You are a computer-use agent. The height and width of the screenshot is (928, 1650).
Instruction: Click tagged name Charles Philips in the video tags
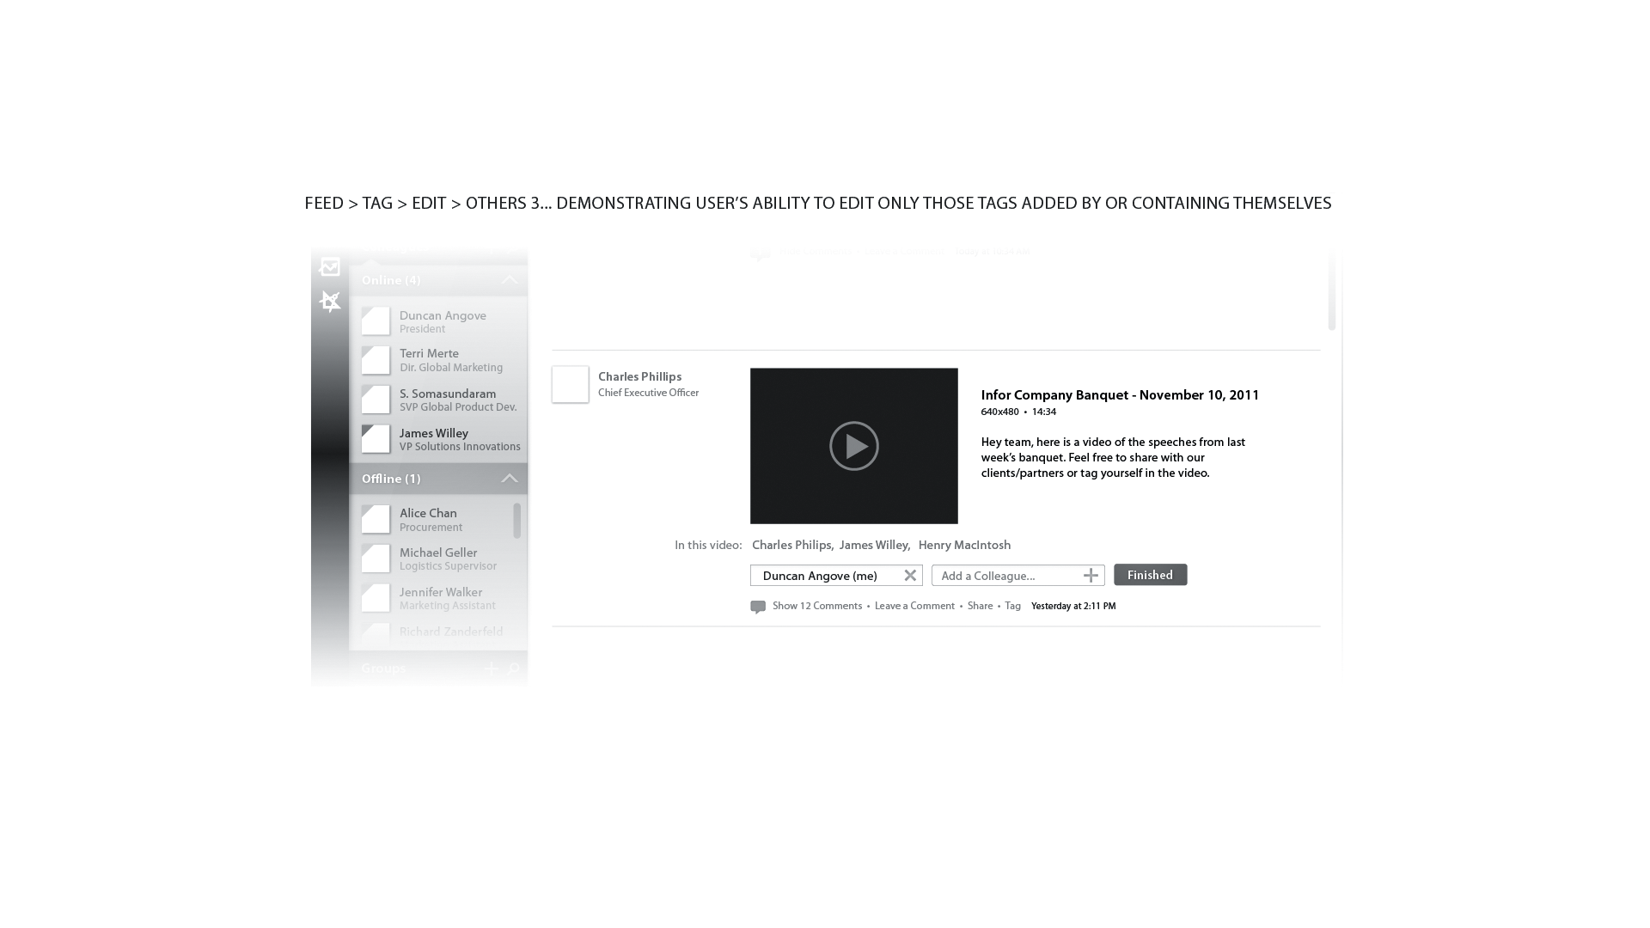(791, 545)
